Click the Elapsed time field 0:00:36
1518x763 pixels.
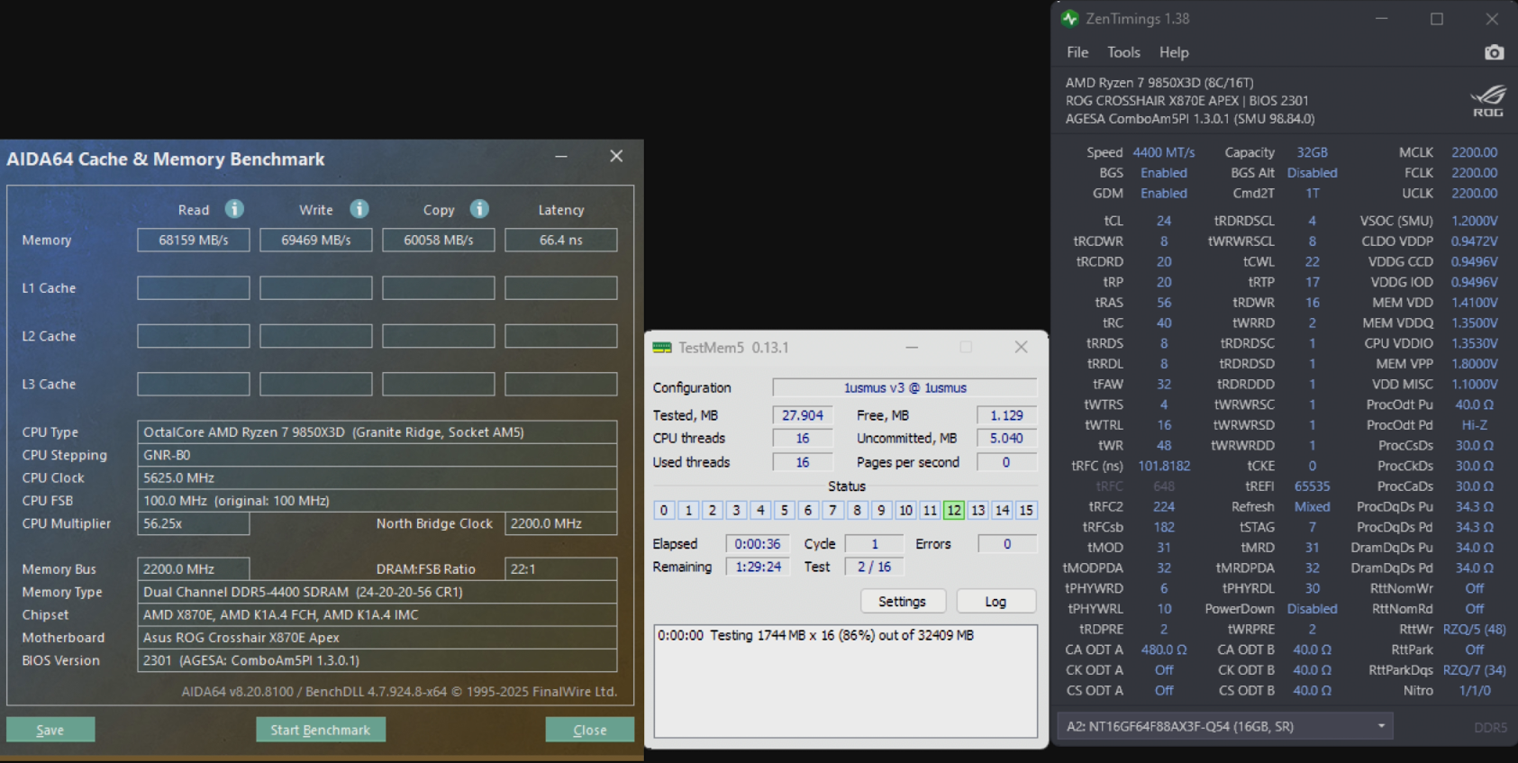tap(758, 544)
